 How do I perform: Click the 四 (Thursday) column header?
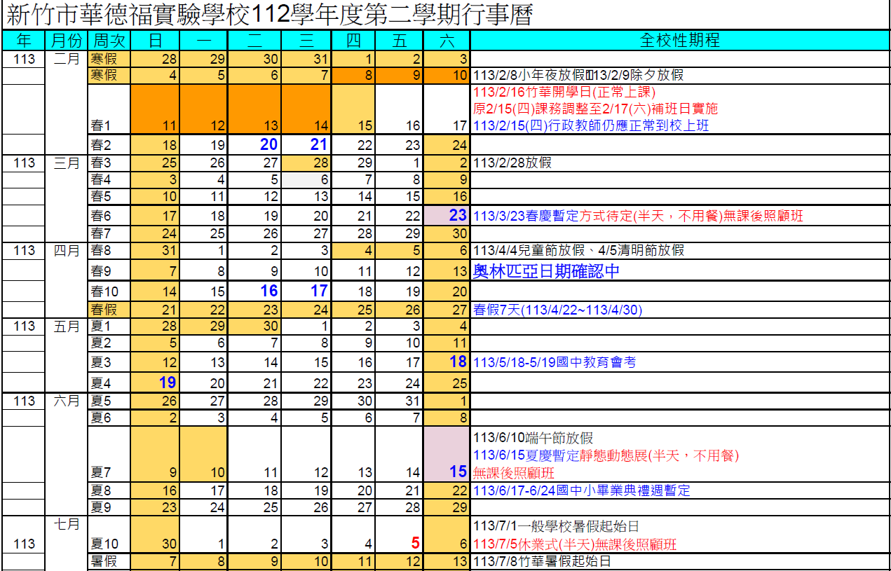pos(354,41)
